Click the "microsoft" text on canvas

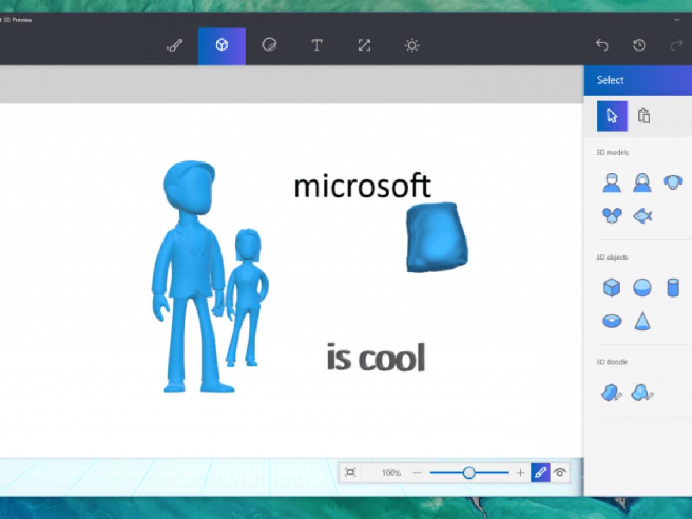click(362, 186)
